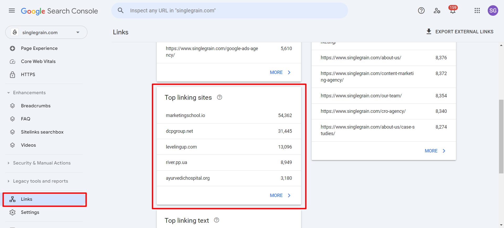Viewport: 504px width, 228px height.
Task: Click the singlegrain.com property favicon
Action: [x=15, y=32]
